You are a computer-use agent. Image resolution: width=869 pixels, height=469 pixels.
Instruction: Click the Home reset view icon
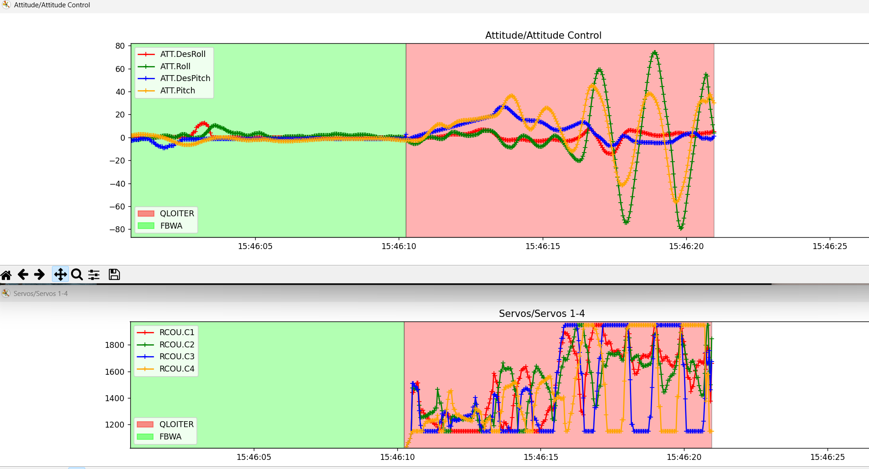point(6,275)
